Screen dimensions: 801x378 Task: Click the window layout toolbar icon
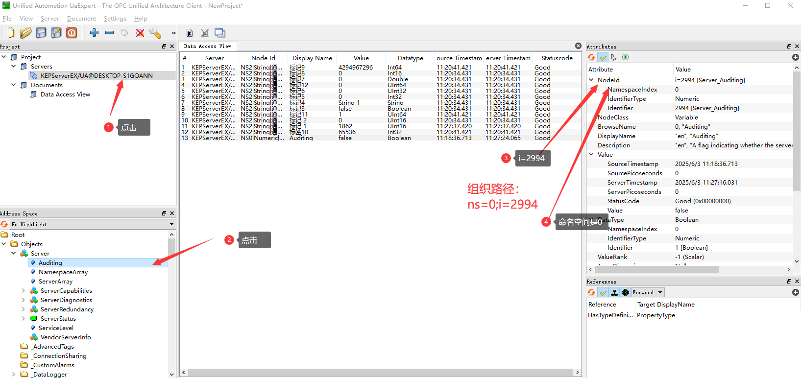click(220, 33)
